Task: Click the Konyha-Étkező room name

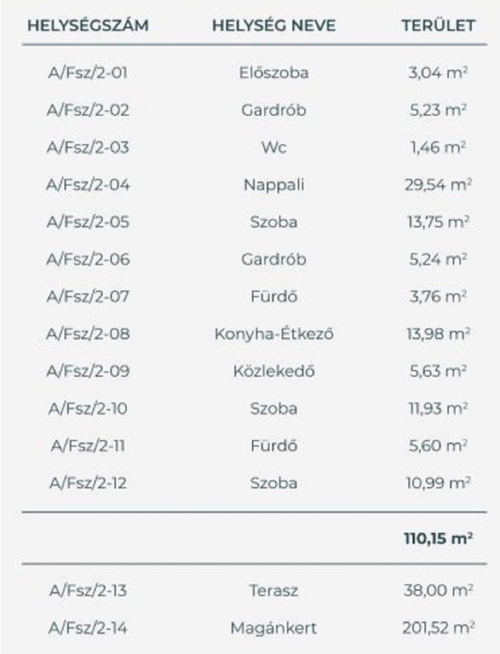Action: point(273,334)
